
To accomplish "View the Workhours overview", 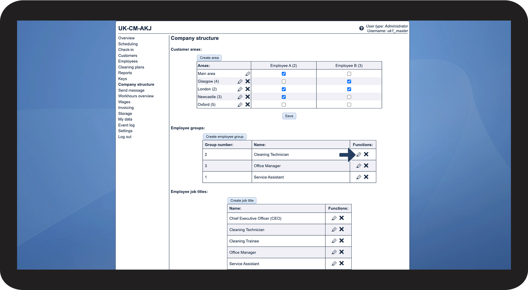I will 136,96.
